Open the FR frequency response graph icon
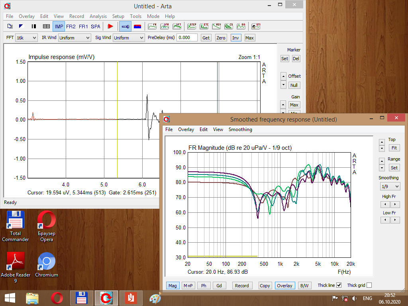 [152, 26]
